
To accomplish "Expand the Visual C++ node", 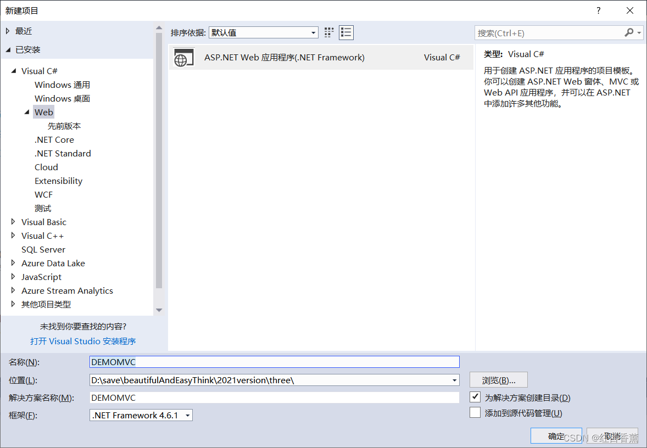I will (x=13, y=236).
